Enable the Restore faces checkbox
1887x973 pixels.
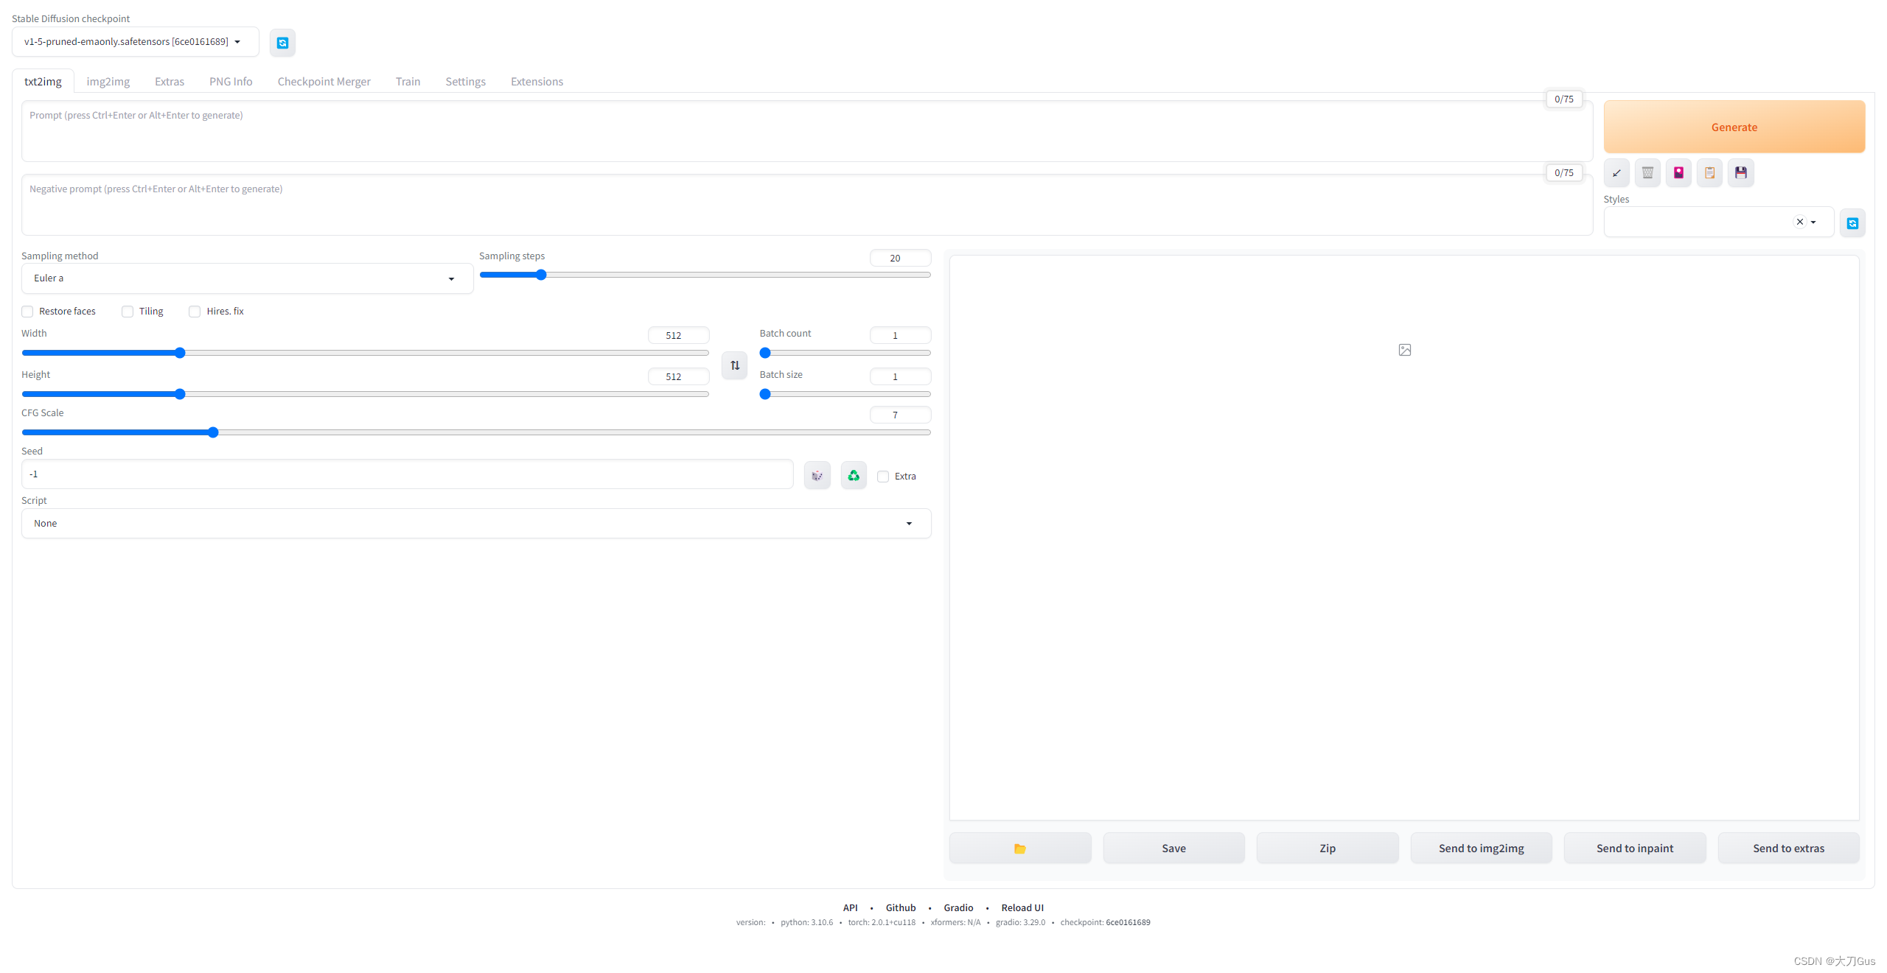pyautogui.click(x=27, y=312)
